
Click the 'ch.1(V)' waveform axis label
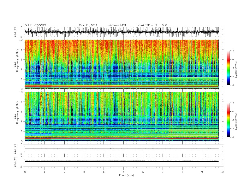15,32
